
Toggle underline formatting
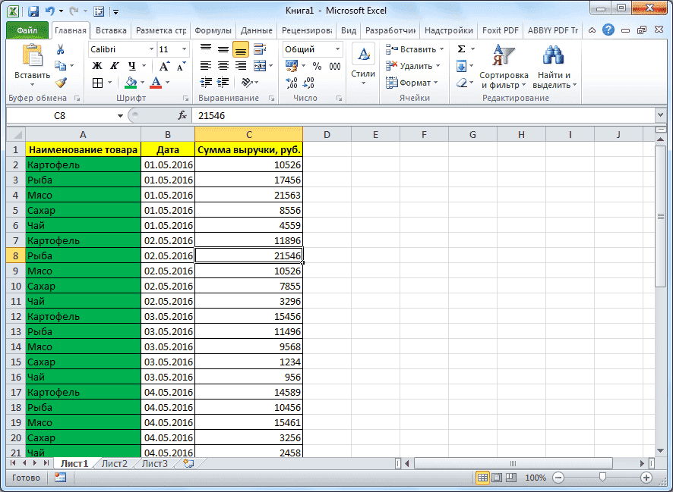click(x=132, y=65)
